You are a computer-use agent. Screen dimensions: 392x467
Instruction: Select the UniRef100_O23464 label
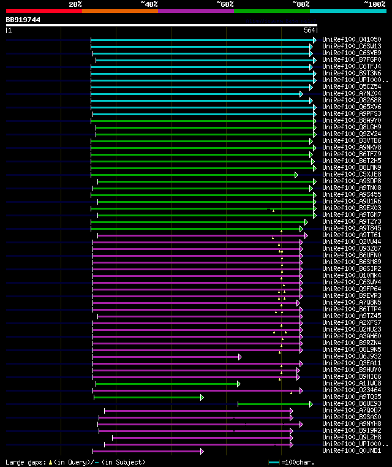[352, 390]
